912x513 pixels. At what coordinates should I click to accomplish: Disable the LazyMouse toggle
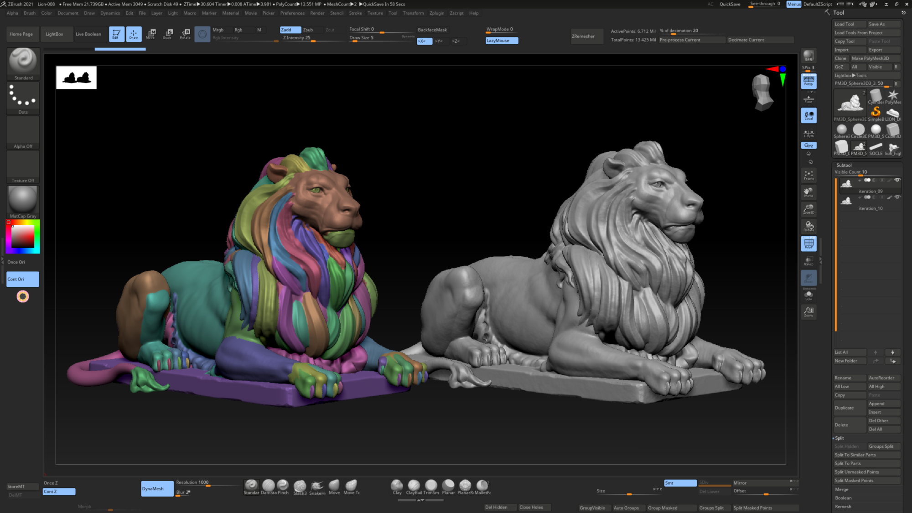pos(502,41)
